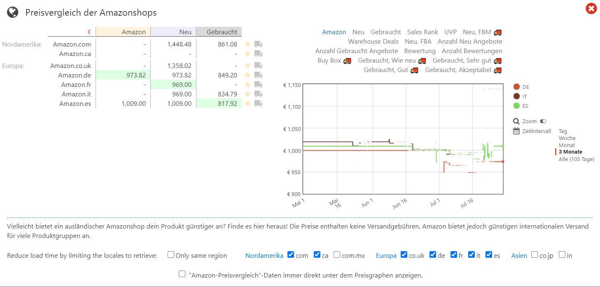This screenshot has width=600, height=287.
Task: Click the globe icon beside the title
Action: point(13,13)
